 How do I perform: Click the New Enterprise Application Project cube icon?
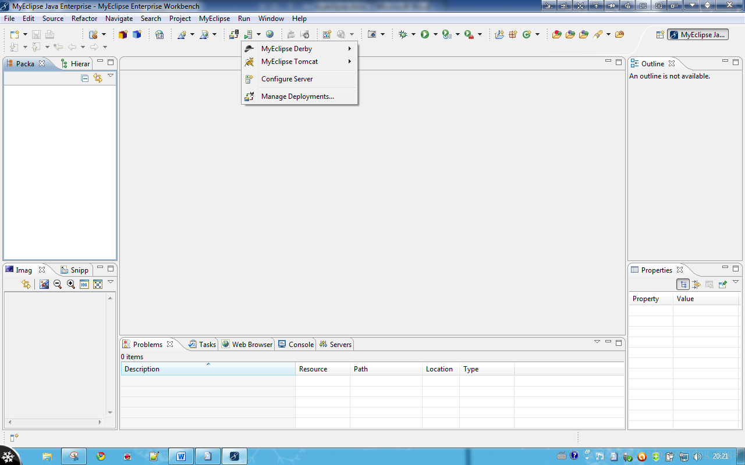[123, 35]
